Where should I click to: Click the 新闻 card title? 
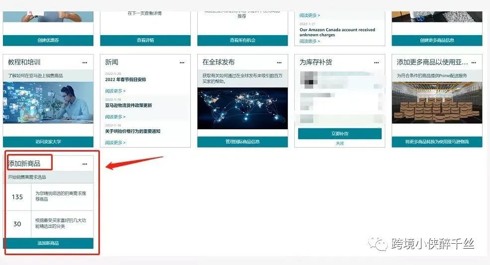pyautogui.click(x=111, y=62)
